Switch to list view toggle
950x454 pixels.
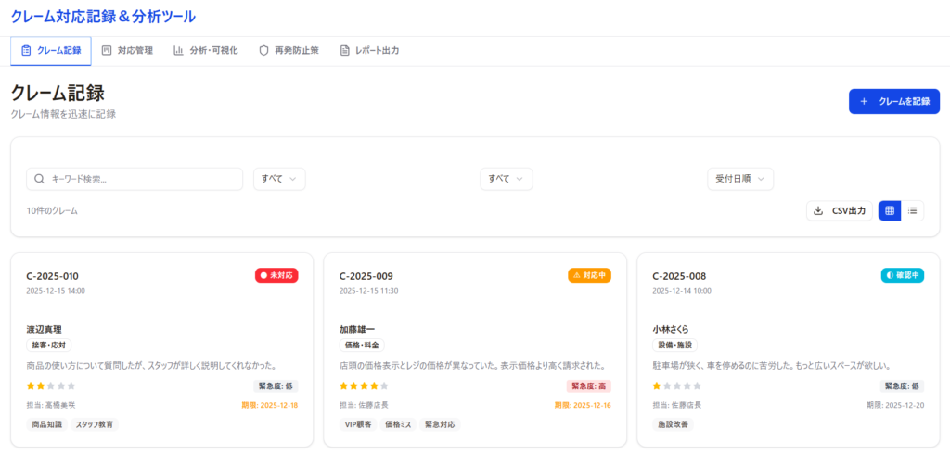(913, 211)
